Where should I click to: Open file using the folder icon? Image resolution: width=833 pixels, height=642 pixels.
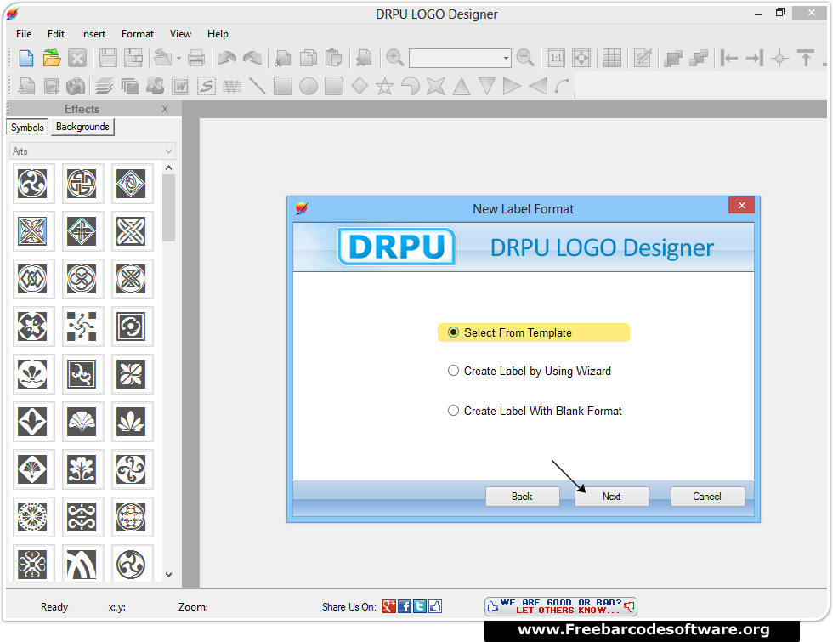[52, 58]
